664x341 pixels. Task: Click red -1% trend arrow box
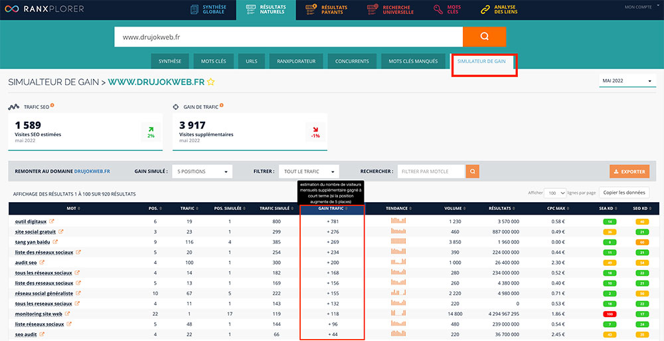click(x=315, y=132)
